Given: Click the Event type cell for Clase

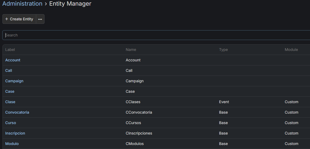Looking at the screenshot, I should click(224, 102).
